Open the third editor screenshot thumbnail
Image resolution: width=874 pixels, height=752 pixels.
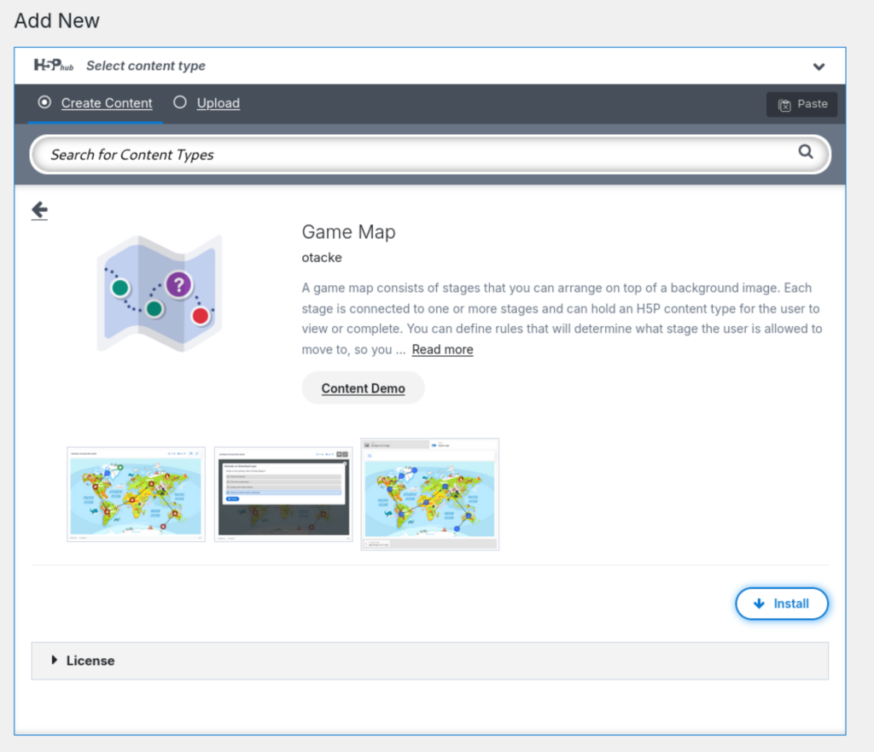point(430,495)
